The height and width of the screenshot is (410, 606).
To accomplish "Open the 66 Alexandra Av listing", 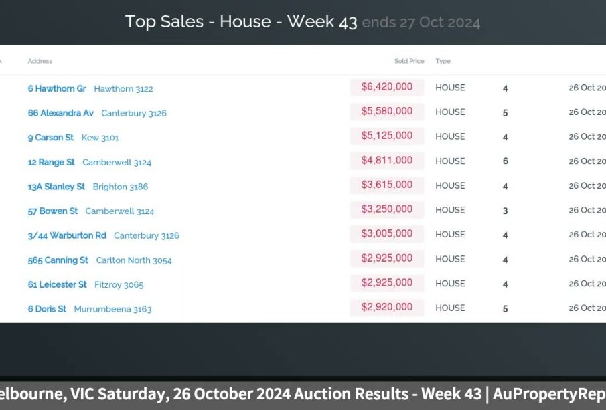I will pyautogui.click(x=61, y=113).
